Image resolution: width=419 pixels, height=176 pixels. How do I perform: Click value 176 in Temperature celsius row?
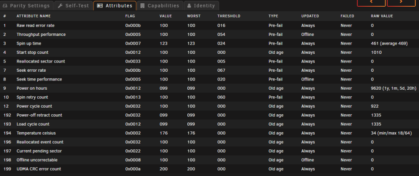pyautogui.click(x=163, y=133)
